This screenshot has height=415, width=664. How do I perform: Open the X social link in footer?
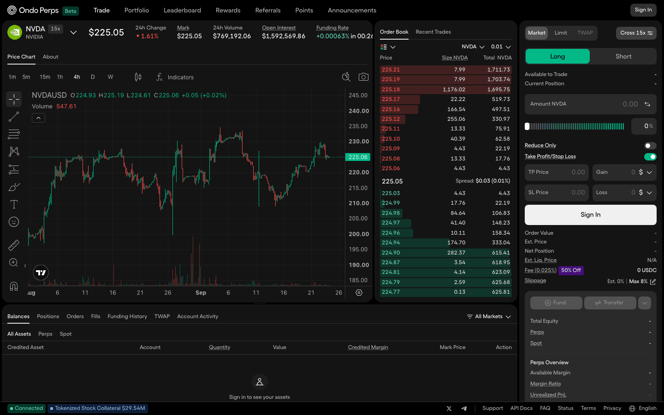449,409
